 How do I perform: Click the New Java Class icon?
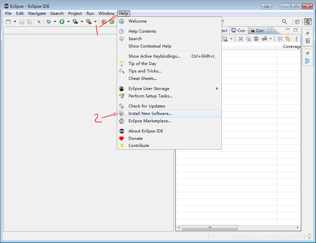pos(112,22)
